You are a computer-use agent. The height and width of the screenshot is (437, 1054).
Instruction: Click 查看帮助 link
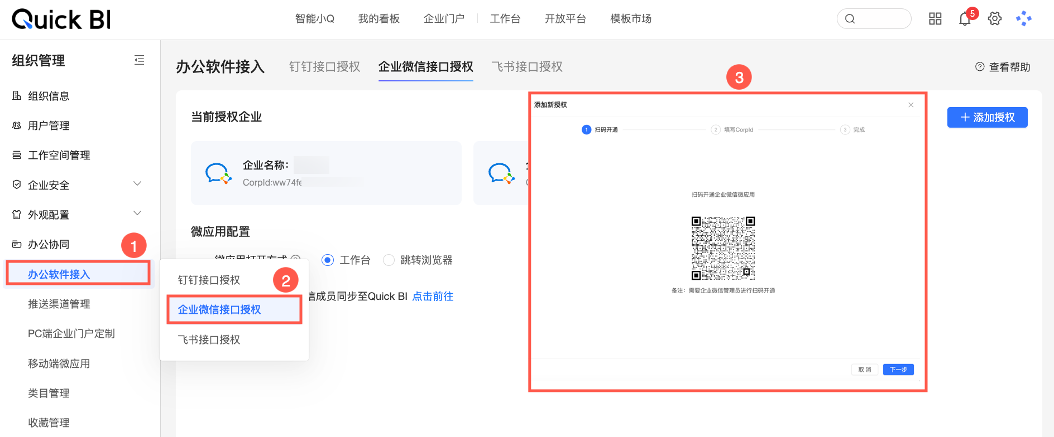point(1003,67)
